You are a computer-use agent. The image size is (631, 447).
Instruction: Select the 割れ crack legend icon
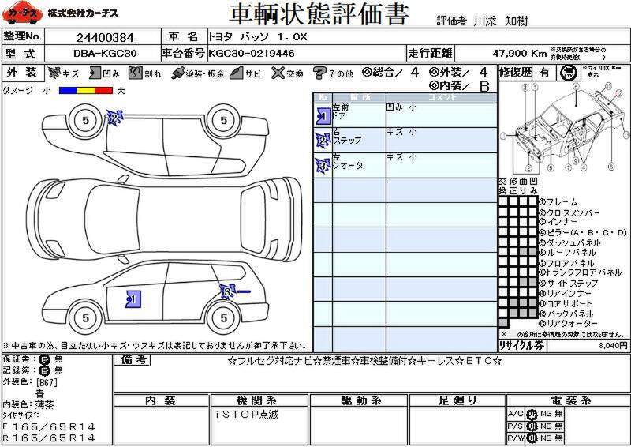[x=135, y=73]
